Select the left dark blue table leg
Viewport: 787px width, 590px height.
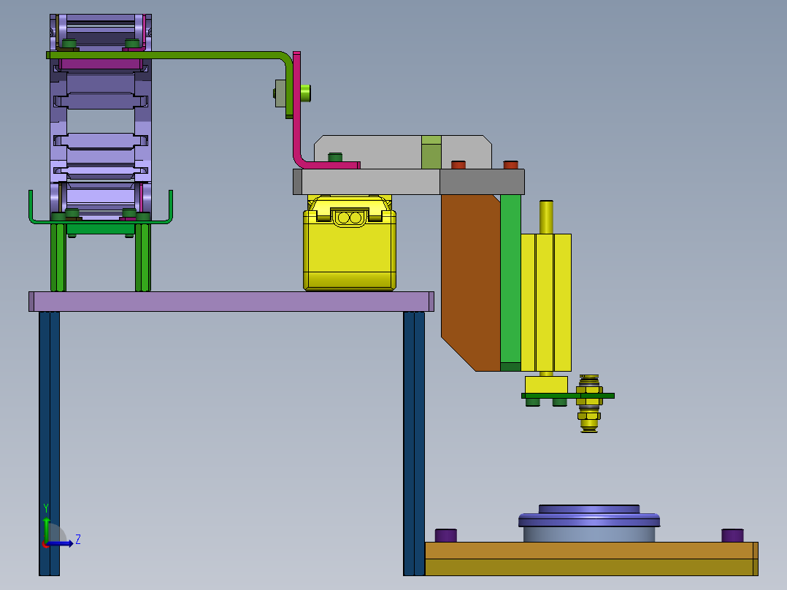(49, 443)
